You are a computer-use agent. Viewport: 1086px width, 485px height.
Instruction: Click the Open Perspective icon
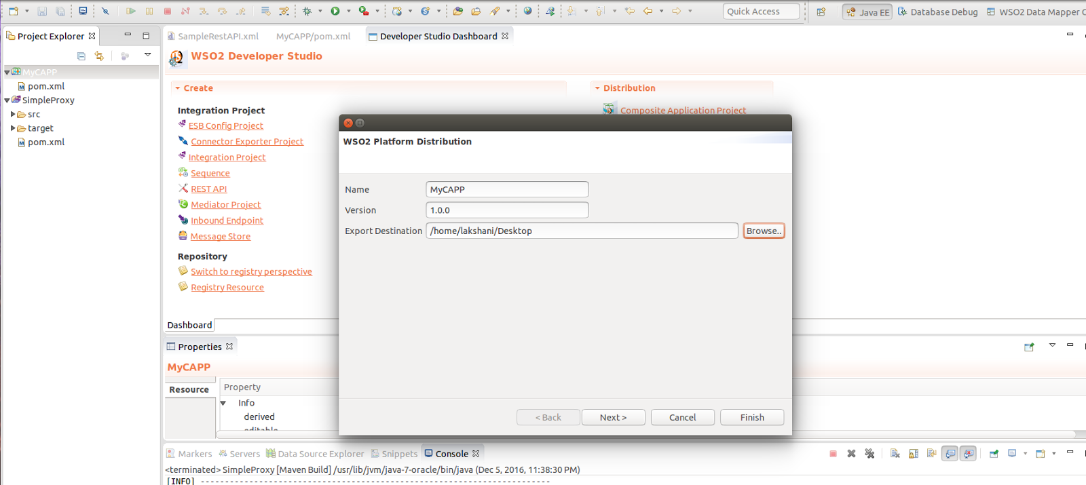tap(821, 12)
